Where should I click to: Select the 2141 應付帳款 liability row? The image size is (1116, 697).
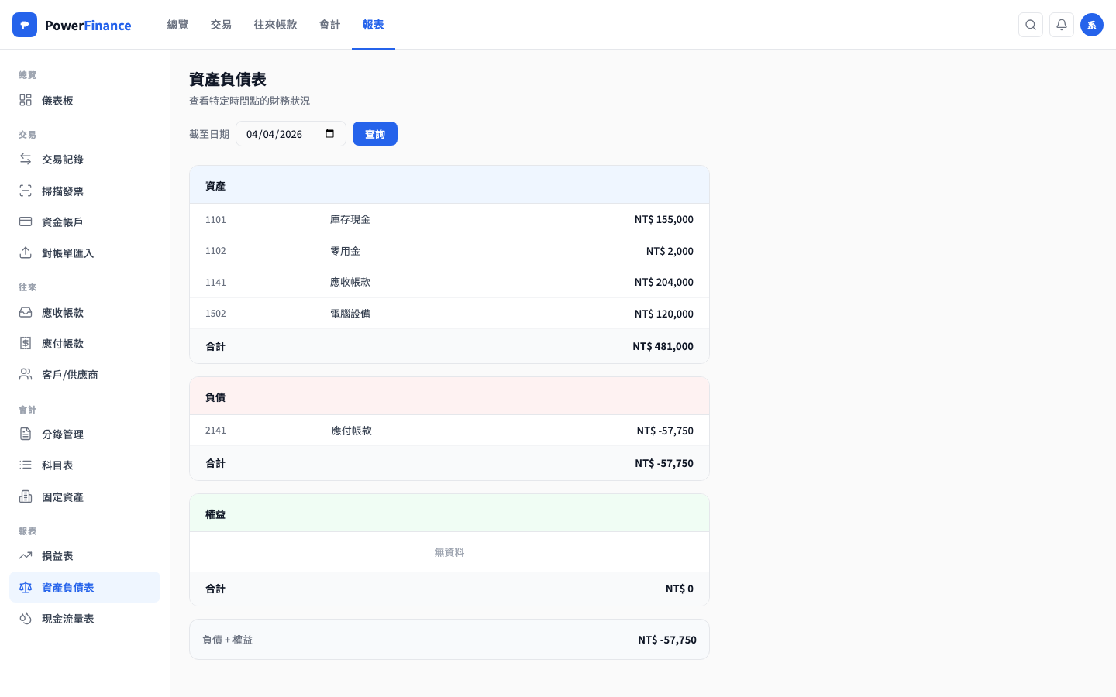coord(449,431)
